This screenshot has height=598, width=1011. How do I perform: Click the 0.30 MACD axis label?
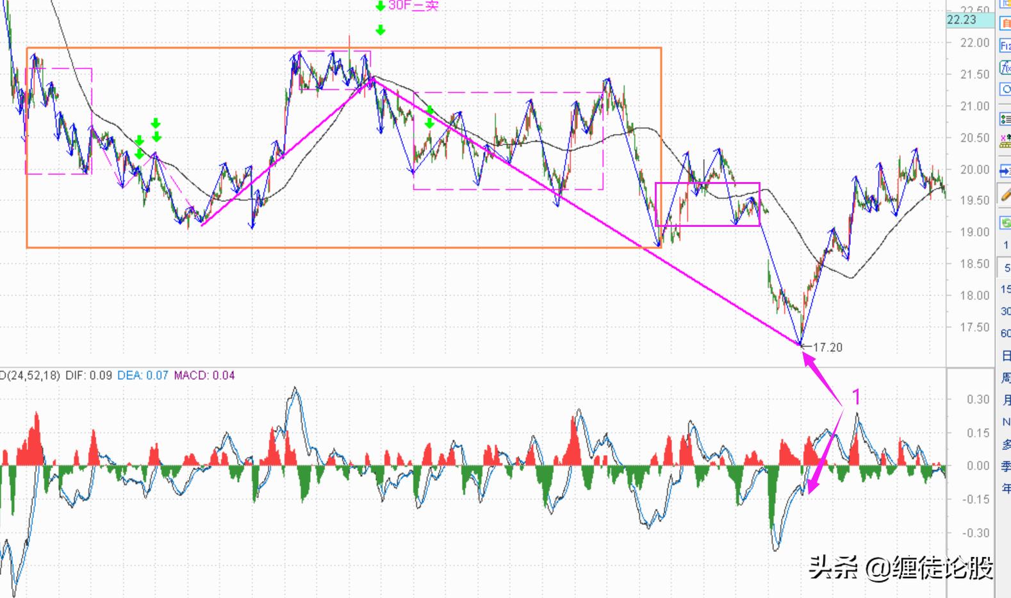coord(978,399)
